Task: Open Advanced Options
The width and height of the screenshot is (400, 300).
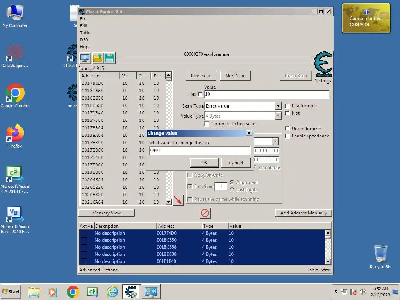Action: click(98, 270)
